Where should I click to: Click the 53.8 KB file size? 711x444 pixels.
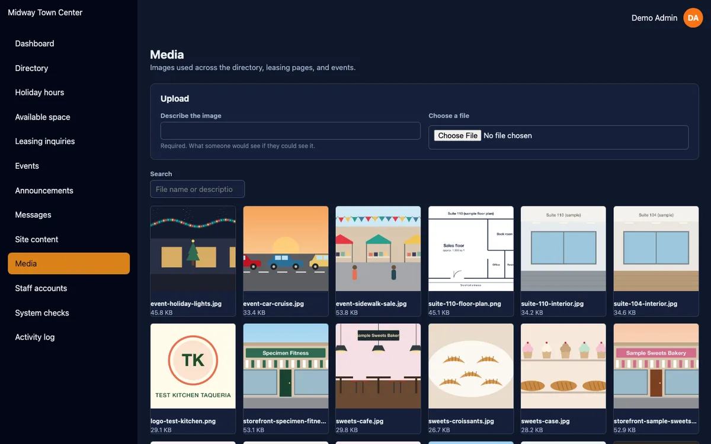(347, 313)
